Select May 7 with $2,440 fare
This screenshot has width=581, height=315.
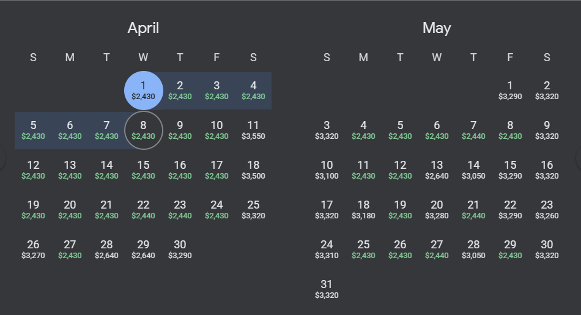point(473,130)
